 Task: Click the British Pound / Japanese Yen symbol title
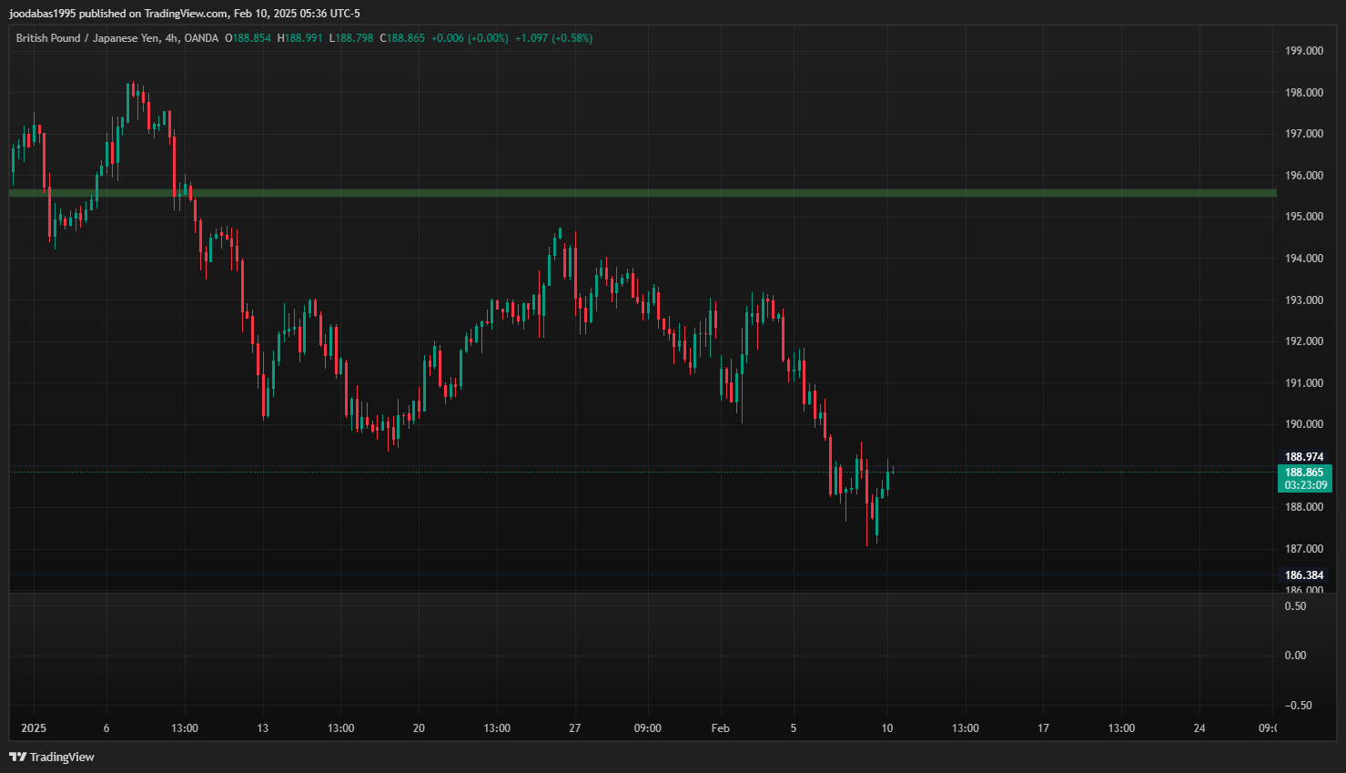pyautogui.click(x=88, y=38)
